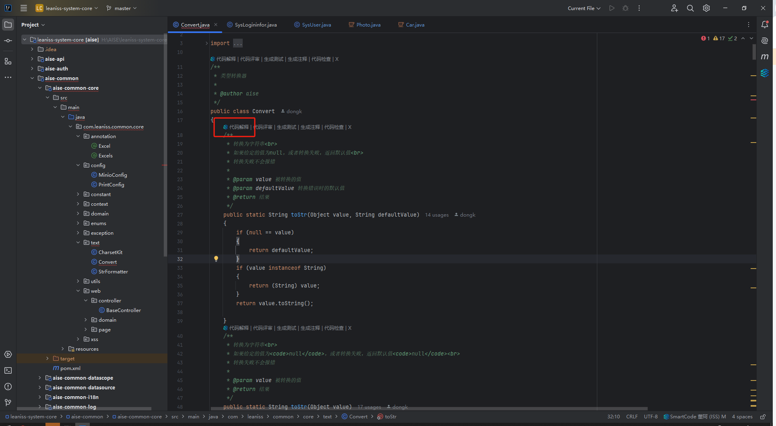Open the main hamburger menu
Screen dimensions: 776x426
pos(24,8)
